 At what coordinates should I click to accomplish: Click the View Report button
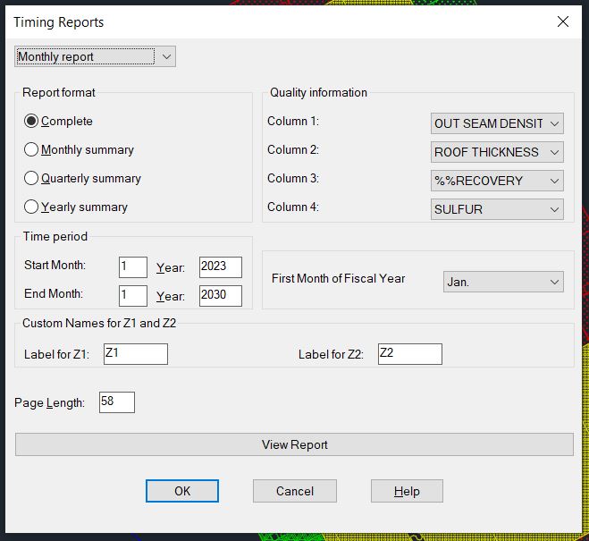pos(295,444)
